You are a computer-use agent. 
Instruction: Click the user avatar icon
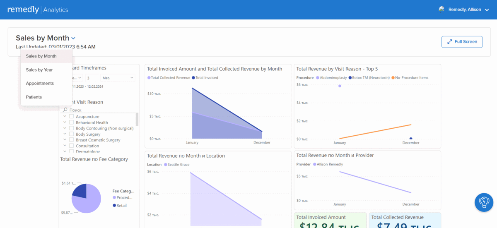pyautogui.click(x=442, y=10)
